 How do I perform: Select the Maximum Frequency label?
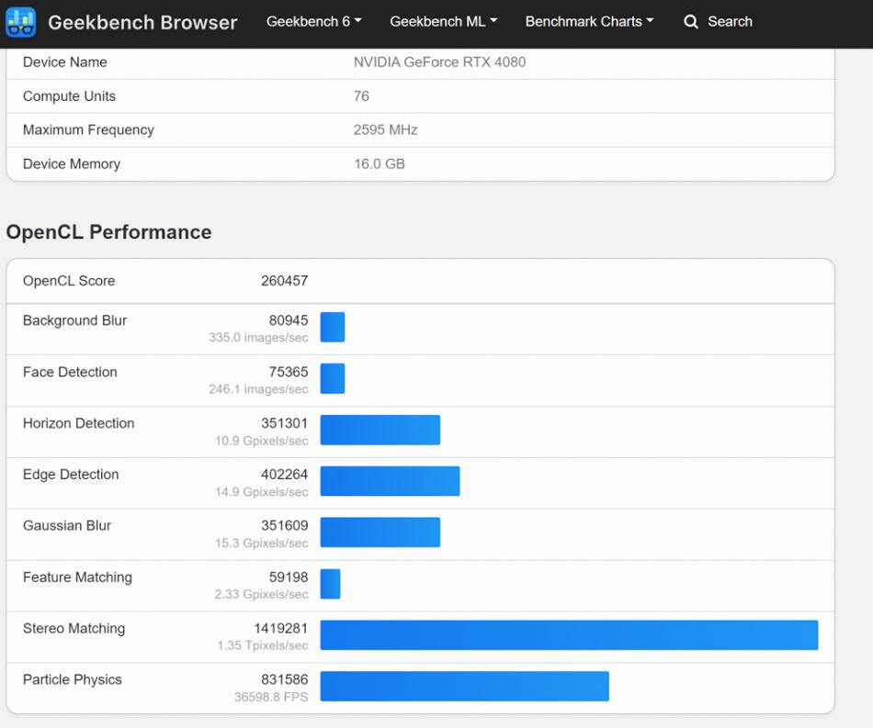[88, 130]
